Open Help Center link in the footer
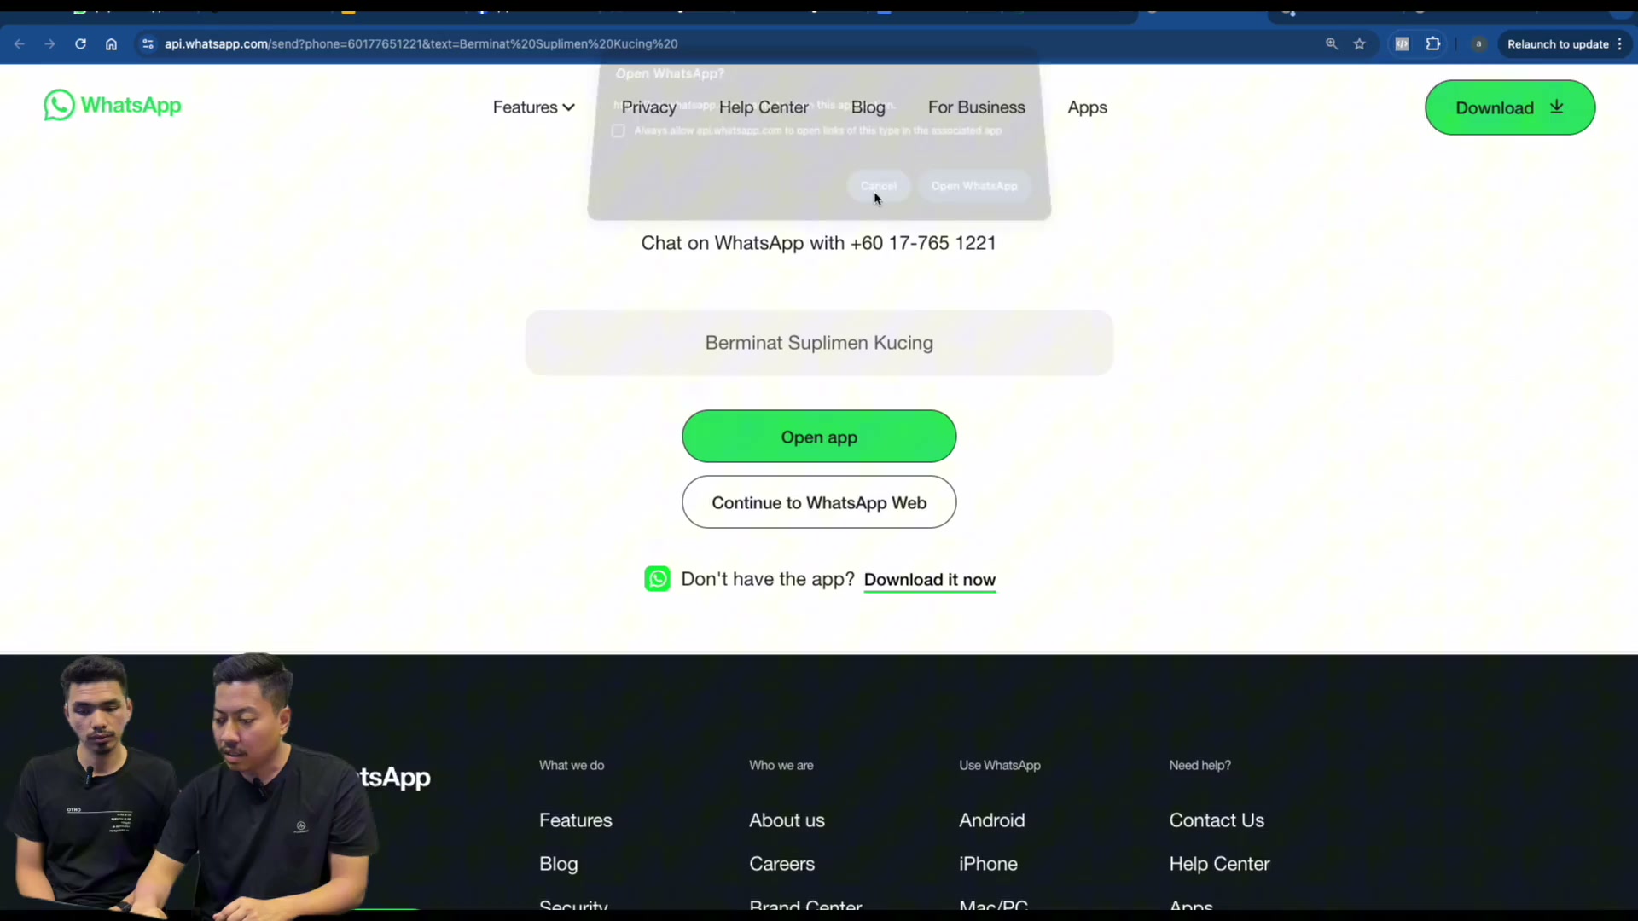The width and height of the screenshot is (1638, 921). [1219, 864]
